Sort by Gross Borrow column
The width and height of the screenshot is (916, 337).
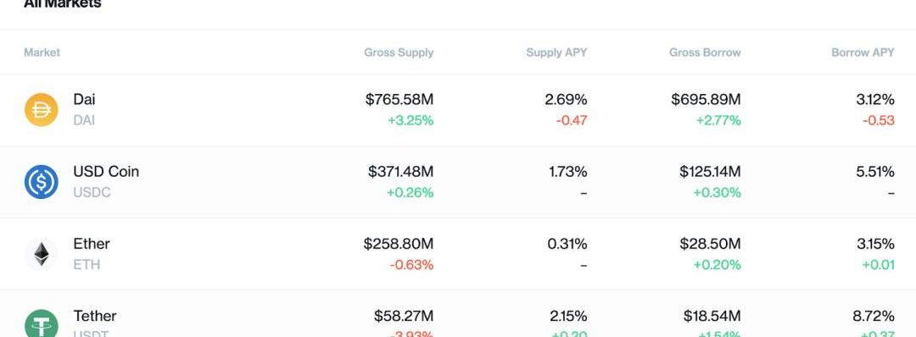click(705, 52)
